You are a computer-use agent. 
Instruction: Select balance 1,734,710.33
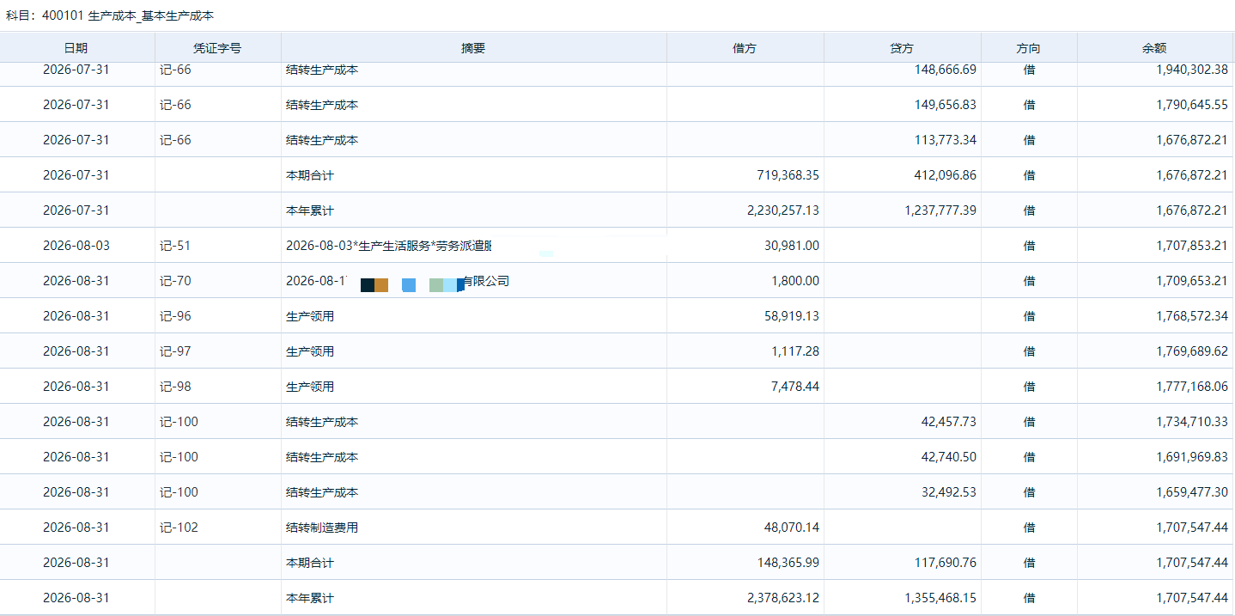tap(1192, 422)
